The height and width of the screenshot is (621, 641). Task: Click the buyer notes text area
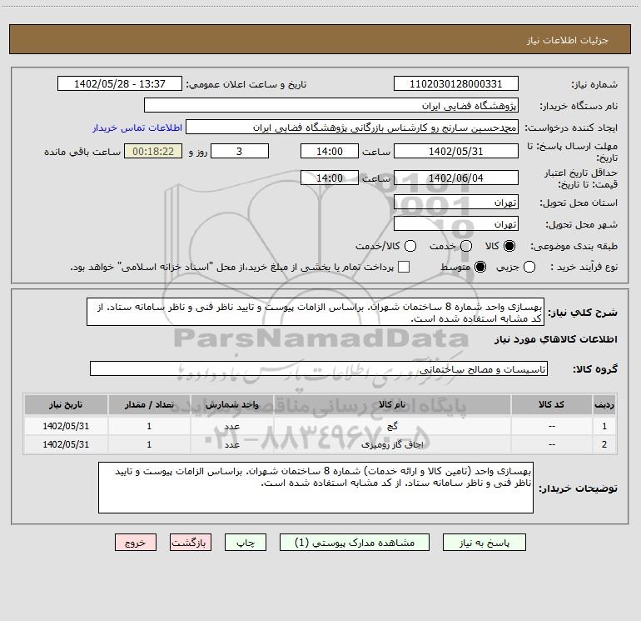click(316, 488)
